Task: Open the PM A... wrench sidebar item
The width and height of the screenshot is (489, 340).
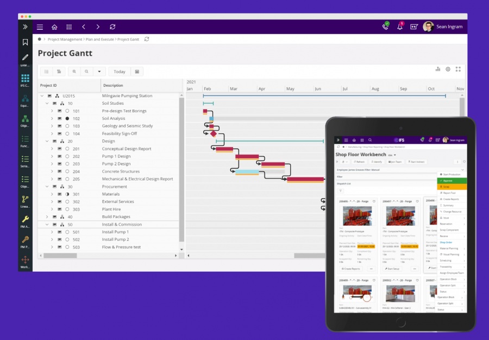Action: coord(25,222)
